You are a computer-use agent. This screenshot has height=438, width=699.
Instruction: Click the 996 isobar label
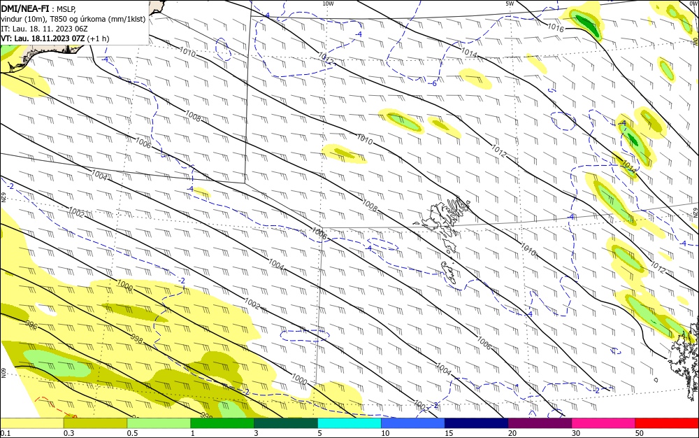31,325
